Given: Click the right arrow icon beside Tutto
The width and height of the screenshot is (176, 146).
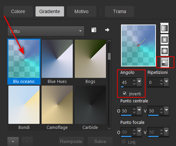Looking at the screenshot, I should [x=107, y=30].
